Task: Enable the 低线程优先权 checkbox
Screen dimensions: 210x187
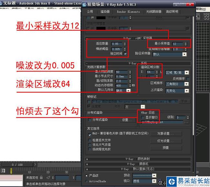Action: click(89, 149)
